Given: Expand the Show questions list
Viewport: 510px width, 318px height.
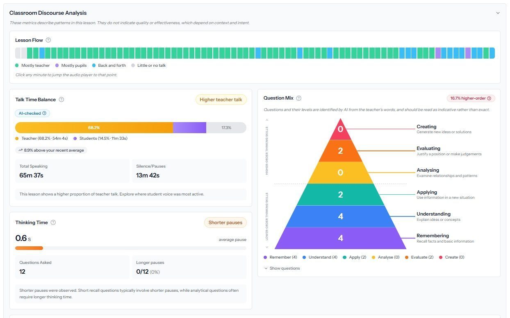Looking at the screenshot, I should click(282, 268).
